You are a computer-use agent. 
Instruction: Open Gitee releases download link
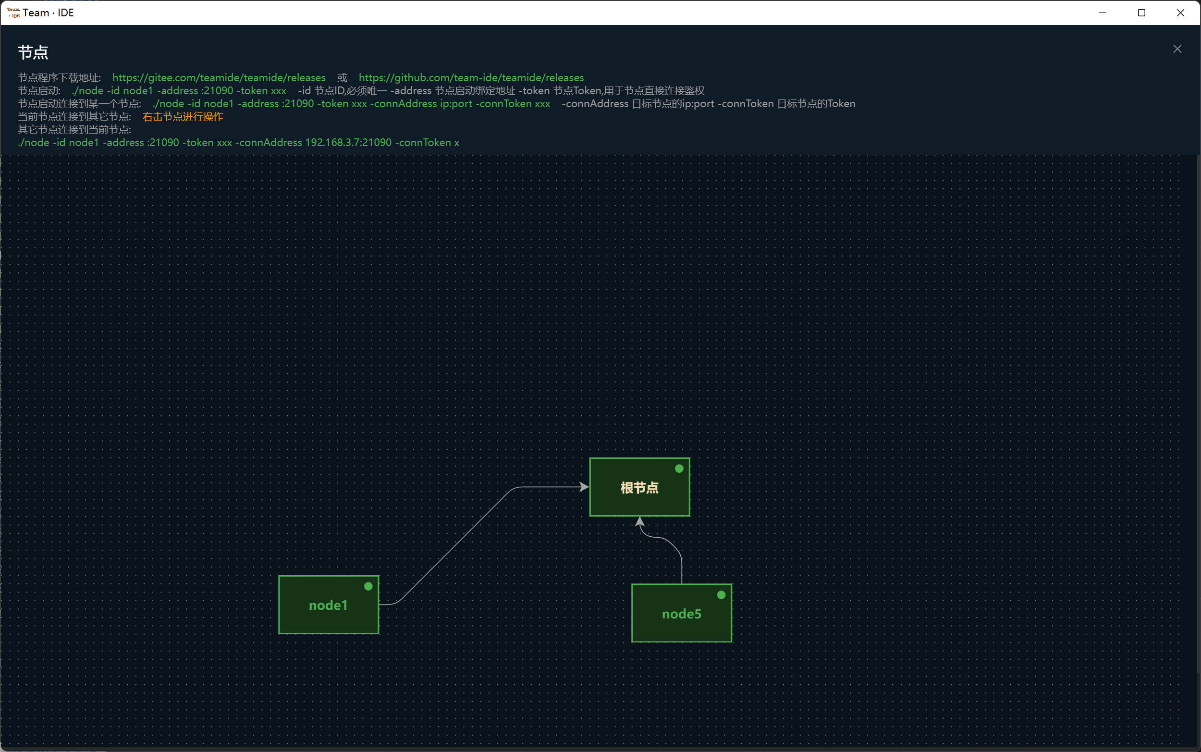coord(218,78)
